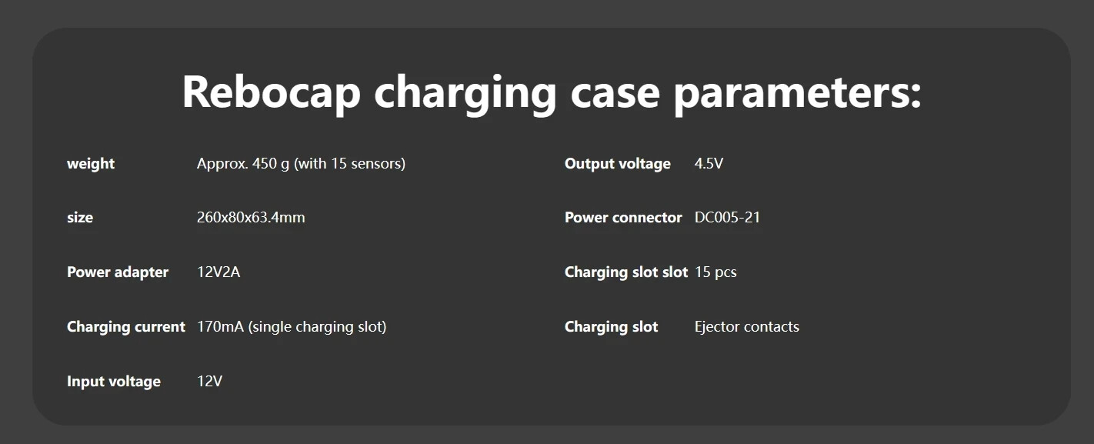1094x444 pixels.
Task: Click the word "Rebocap" in the heading
Action: pyautogui.click(x=271, y=92)
